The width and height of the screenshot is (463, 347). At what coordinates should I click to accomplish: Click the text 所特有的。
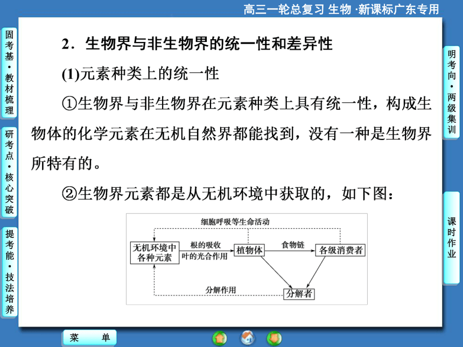(66, 163)
